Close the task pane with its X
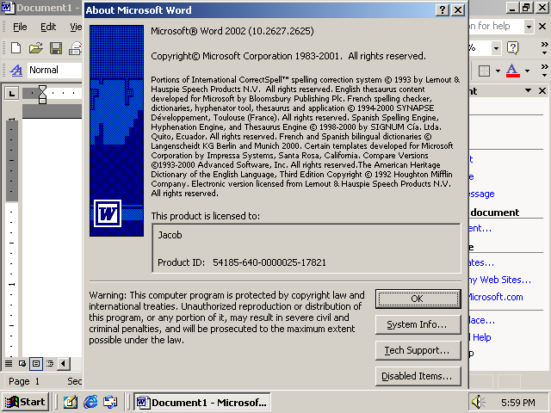 tap(542, 91)
